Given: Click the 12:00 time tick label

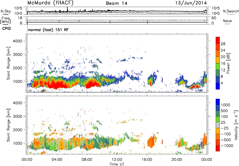Looking at the screenshot, I should pyautogui.click(x=117, y=160).
